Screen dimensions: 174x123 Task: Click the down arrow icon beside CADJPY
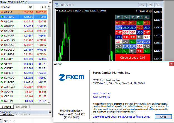pos(2,96)
